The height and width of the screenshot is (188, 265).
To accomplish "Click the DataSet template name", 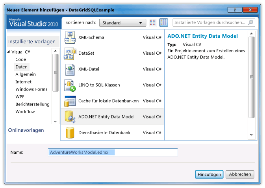I will tap(86, 53).
